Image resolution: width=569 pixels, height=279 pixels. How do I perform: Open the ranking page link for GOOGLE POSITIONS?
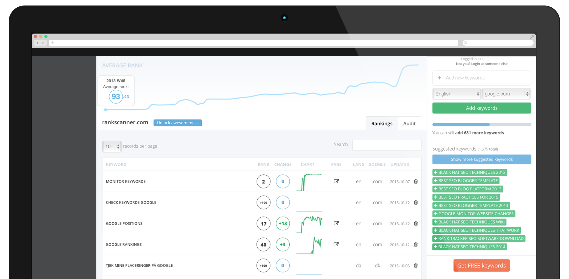[x=336, y=223]
